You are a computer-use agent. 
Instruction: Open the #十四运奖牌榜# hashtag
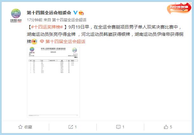coord(47,27)
